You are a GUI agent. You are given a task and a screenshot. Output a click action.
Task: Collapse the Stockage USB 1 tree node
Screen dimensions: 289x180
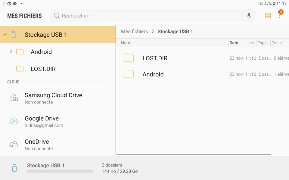pos(5,34)
